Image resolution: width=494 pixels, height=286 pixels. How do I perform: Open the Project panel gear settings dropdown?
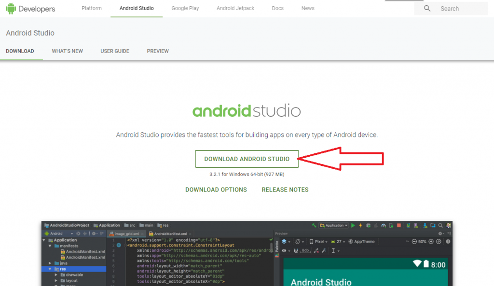pyautogui.click(x=95, y=234)
